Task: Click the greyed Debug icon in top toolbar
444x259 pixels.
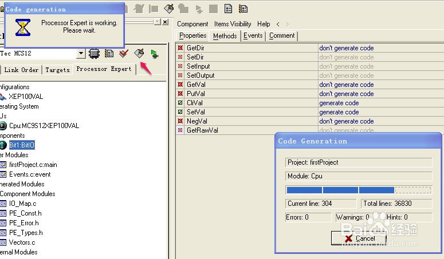Action: click(x=199, y=9)
